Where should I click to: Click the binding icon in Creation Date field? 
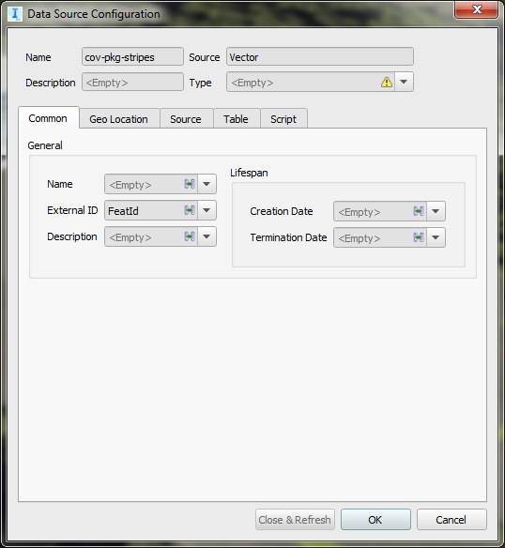[x=419, y=211]
